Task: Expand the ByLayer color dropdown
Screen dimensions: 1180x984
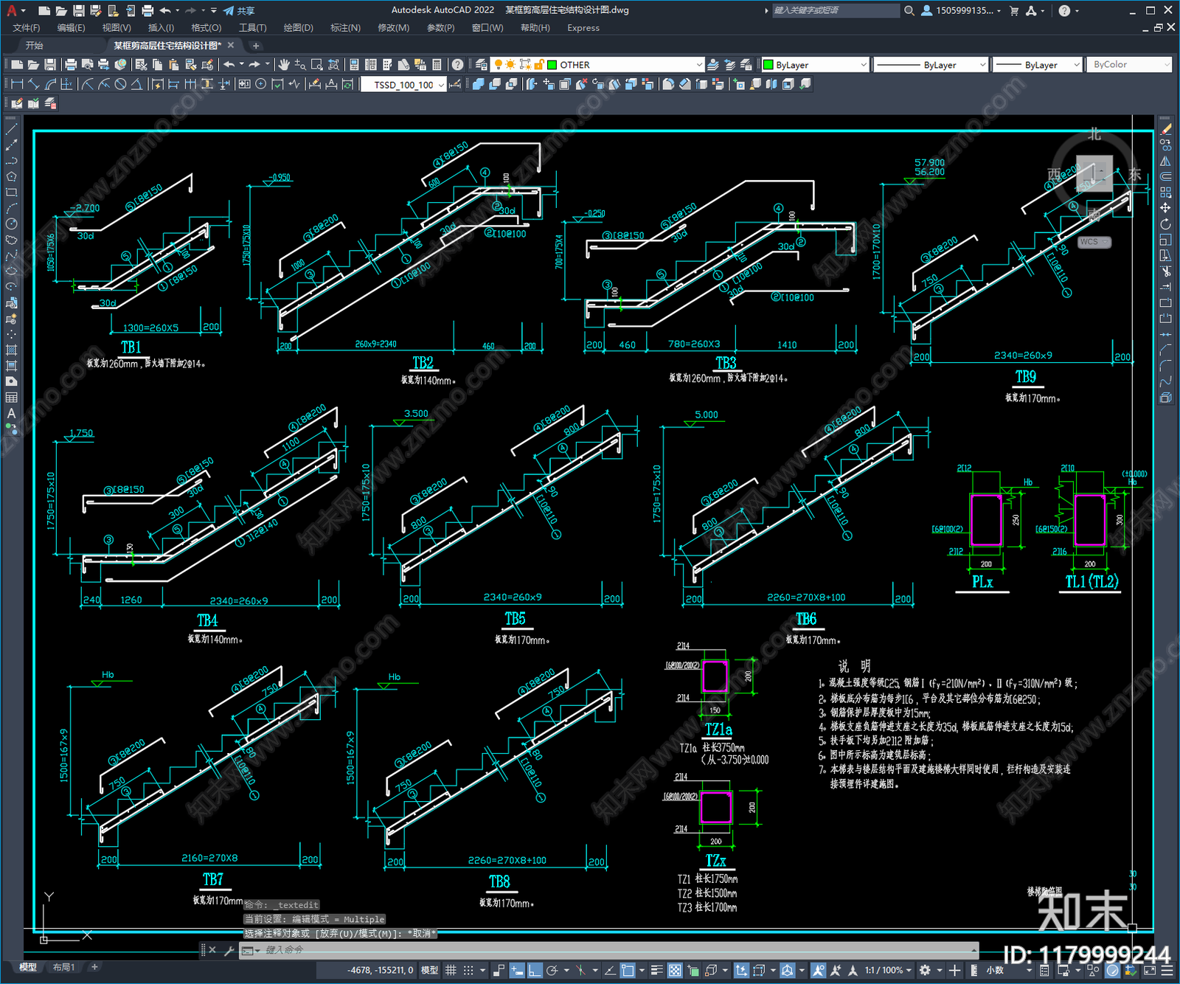Action: click(815, 65)
